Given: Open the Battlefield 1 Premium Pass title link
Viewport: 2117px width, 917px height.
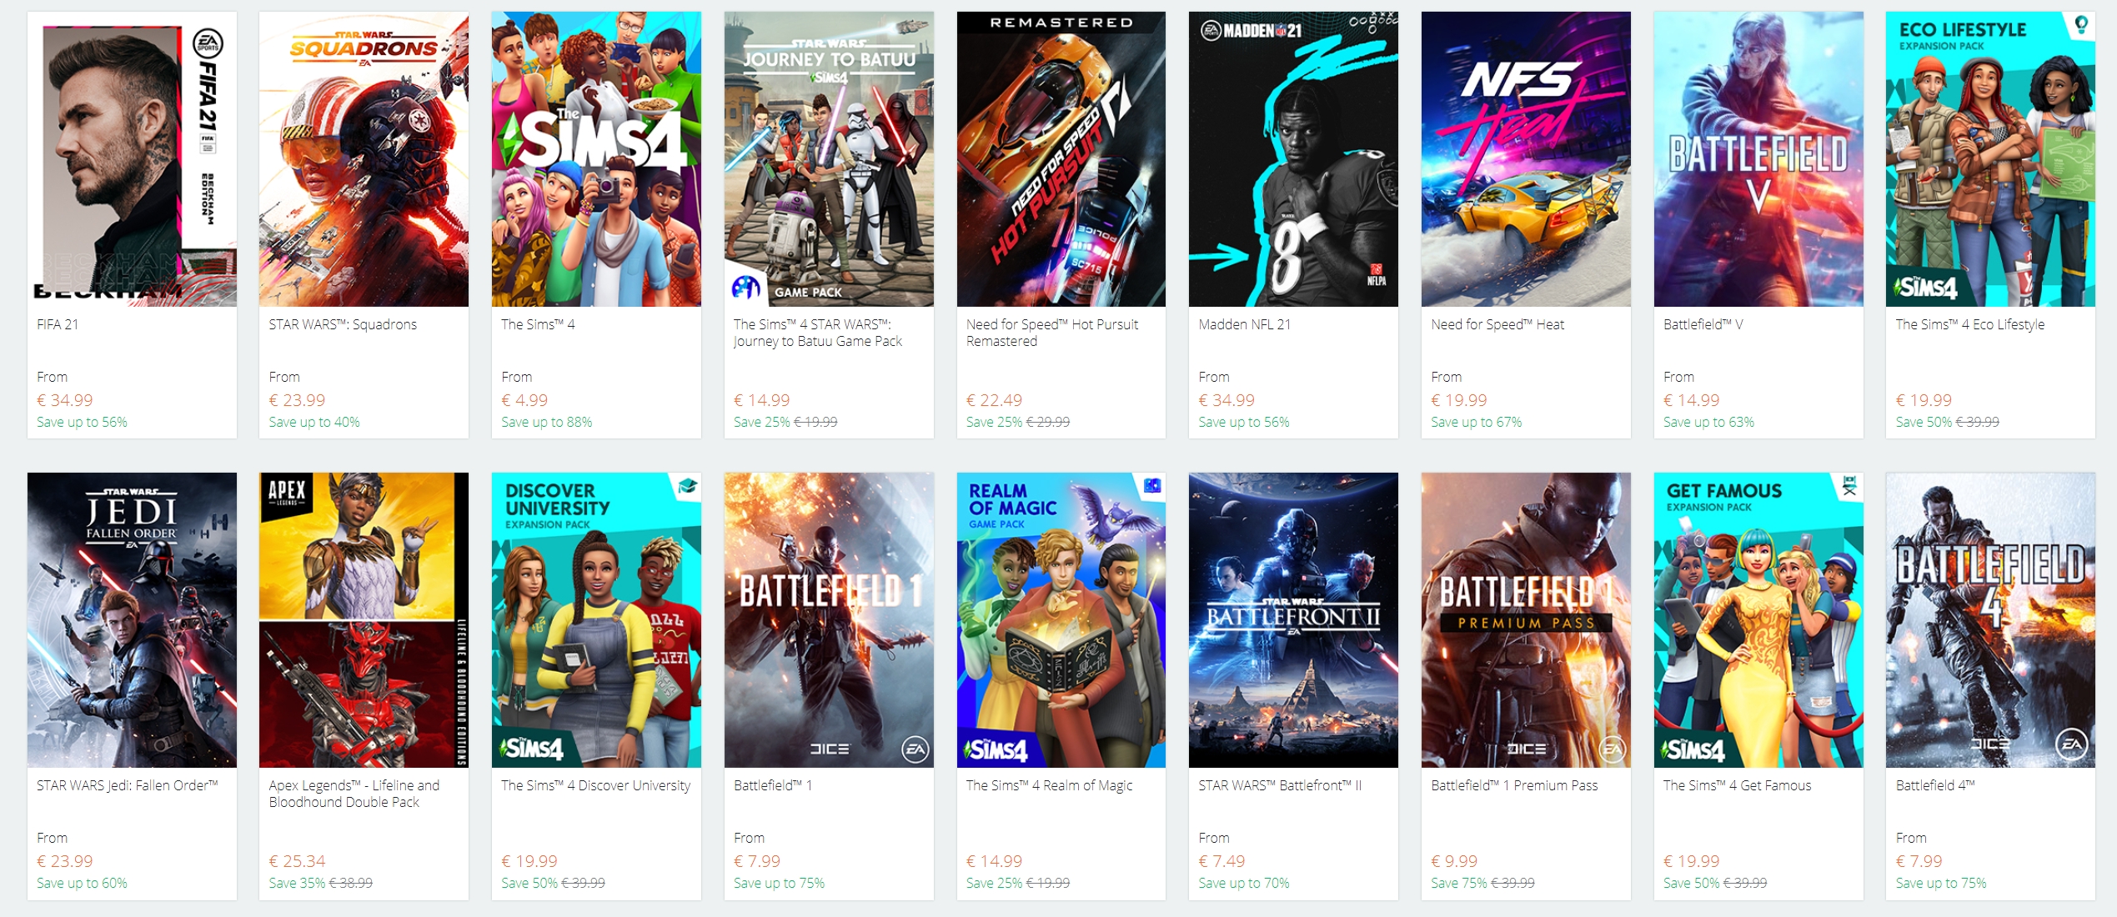Looking at the screenshot, I should (x=1514, y=785).
